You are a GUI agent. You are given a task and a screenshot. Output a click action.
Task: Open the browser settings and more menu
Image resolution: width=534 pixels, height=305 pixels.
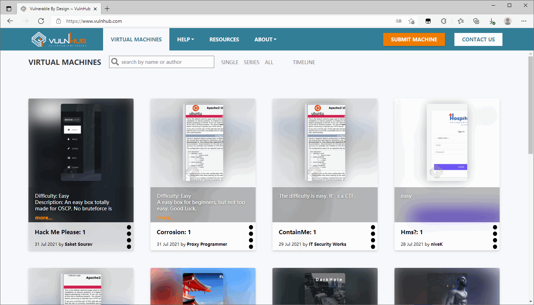(x=524, y=21)
